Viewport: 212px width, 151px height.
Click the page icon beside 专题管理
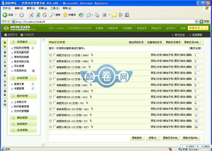point(33,89)
